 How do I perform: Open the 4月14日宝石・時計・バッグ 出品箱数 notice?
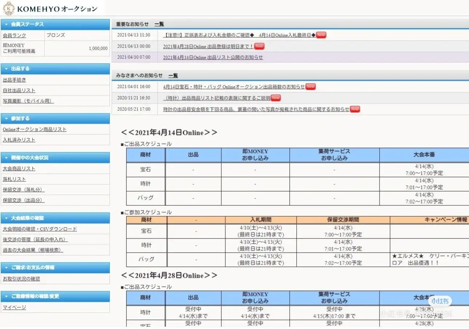[x=234, y=87]
